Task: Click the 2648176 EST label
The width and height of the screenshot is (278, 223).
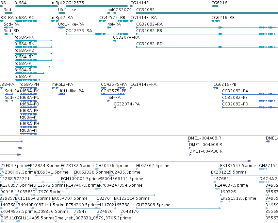Action: [x=130, y=212]
